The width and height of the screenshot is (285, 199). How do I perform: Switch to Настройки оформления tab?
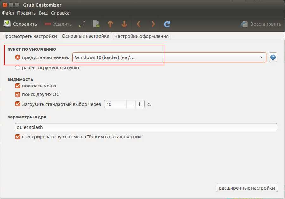click(x=141, y=36)
